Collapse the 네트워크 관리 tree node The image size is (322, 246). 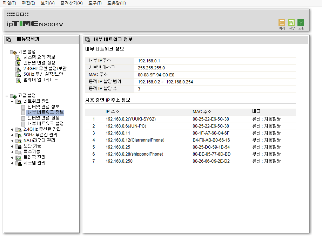click(12, 101)
